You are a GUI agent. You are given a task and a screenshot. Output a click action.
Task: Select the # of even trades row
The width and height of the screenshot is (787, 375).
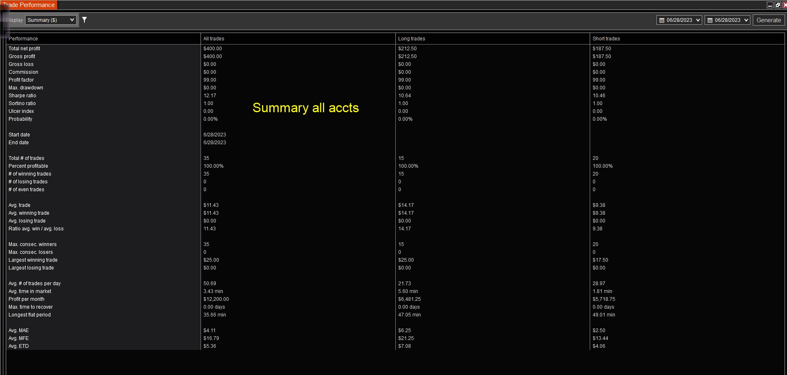[26, 190]
